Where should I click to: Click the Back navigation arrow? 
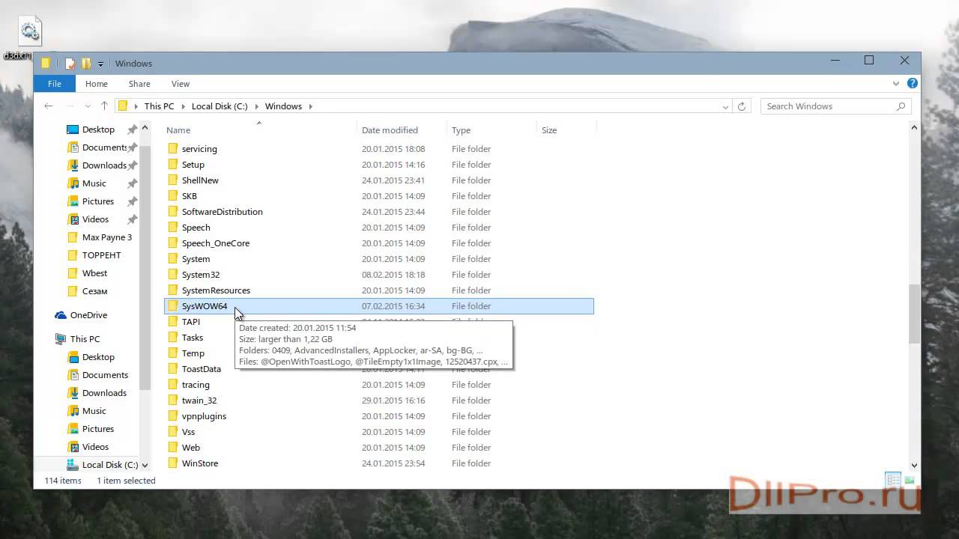(49, 106)
